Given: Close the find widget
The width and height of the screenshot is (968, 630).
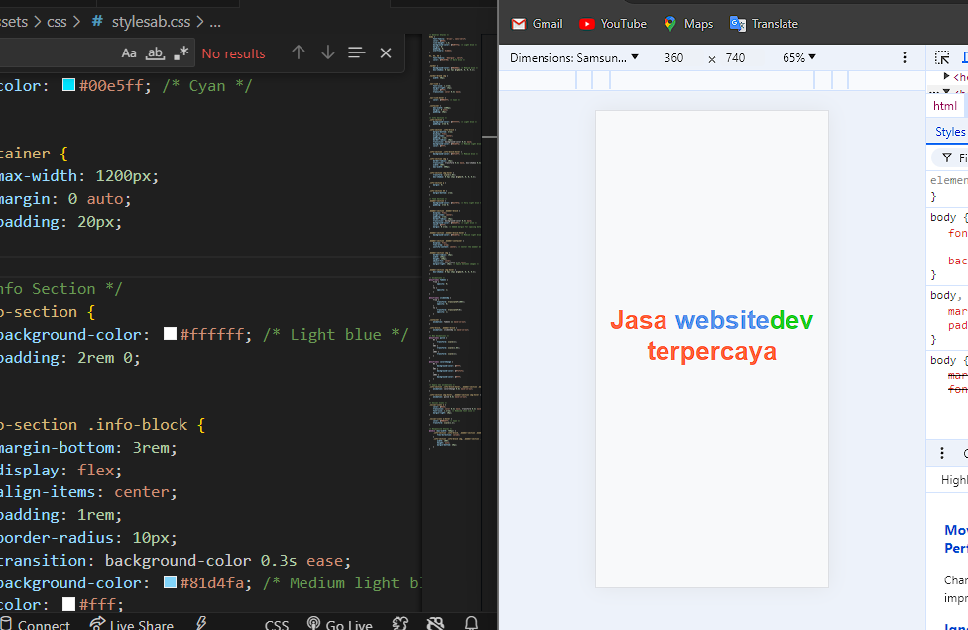Looking at the screenshot, I should (x=386, y=52).
